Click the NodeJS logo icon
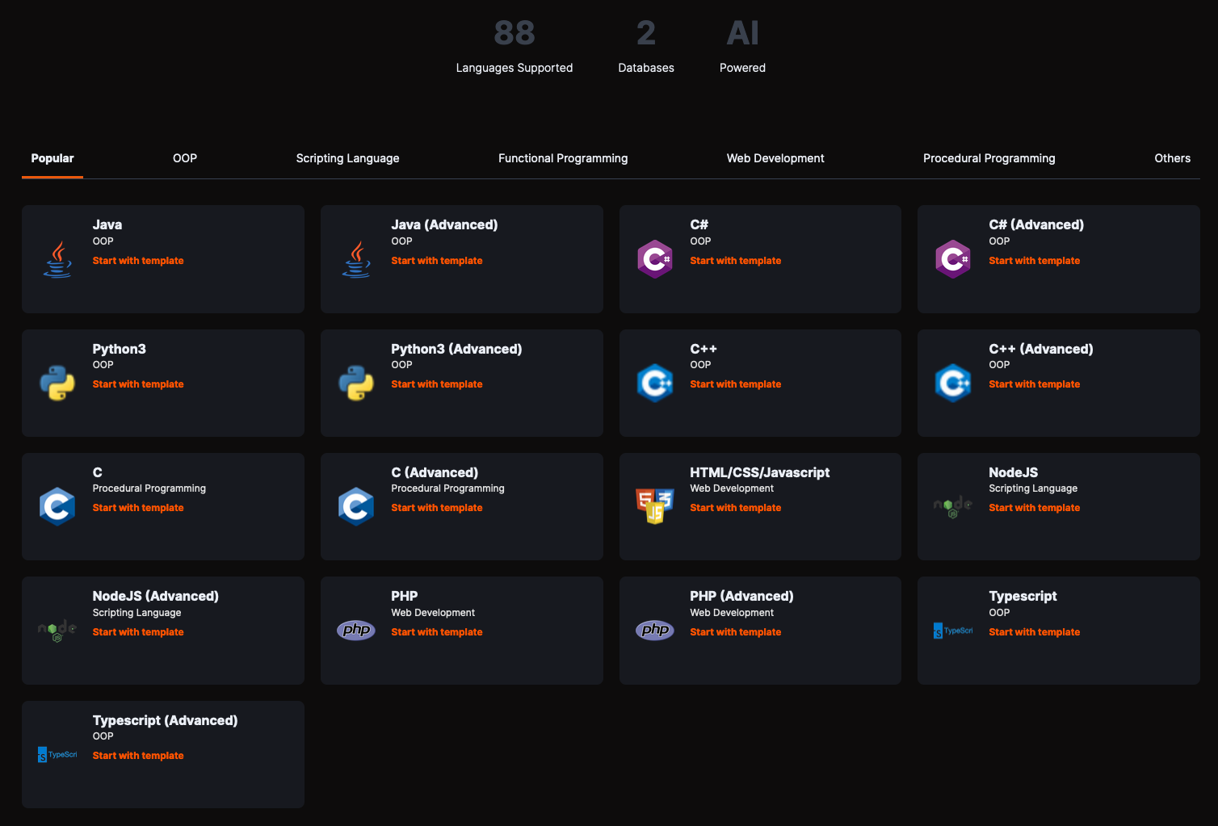This screenshot has height=826, width=1218. pyautogui.click(x=952, y=506)
